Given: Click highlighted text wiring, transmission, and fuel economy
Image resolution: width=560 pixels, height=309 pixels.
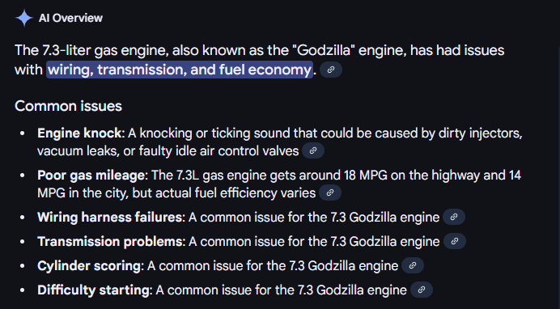Looking at the screenshot, I should coord(180,70).
